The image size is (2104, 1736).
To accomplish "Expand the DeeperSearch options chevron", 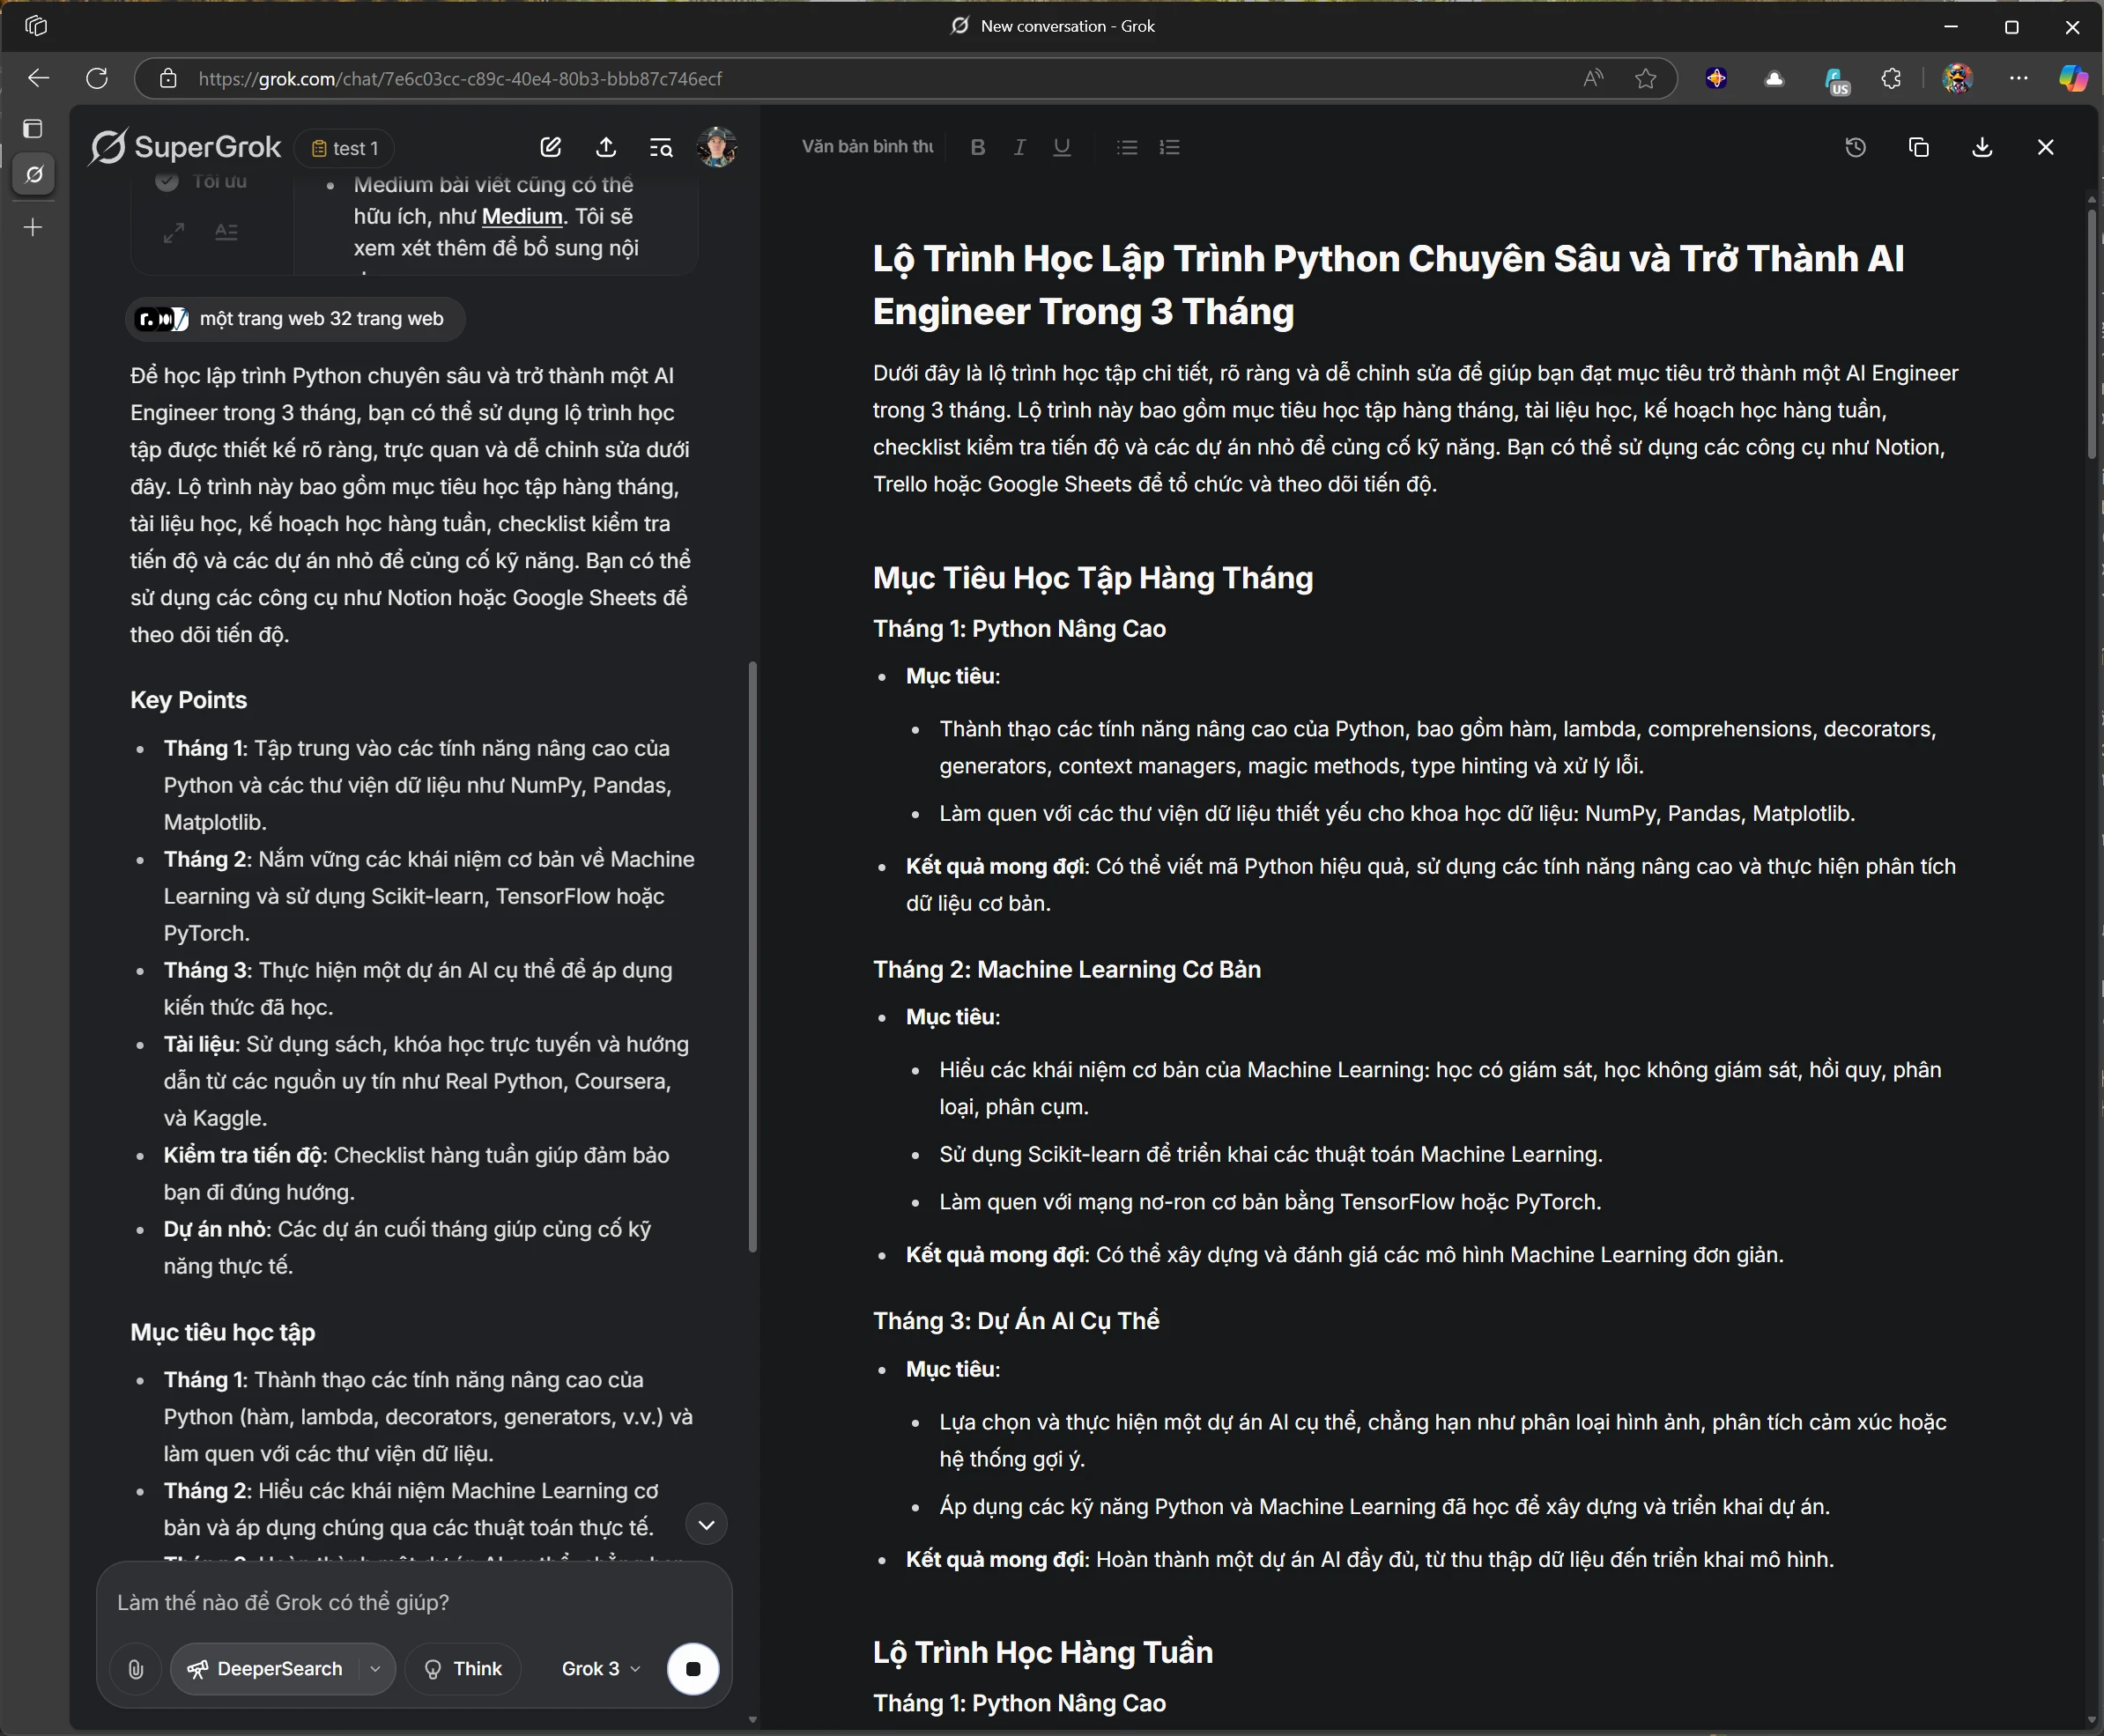I will (x=375, y=1669).
